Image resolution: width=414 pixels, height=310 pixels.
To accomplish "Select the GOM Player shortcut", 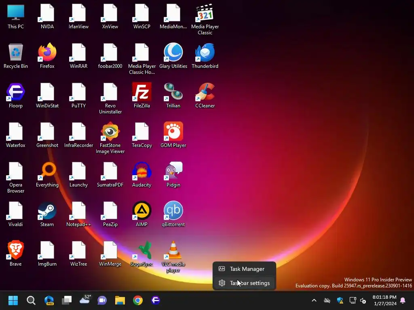I will pos(173,135).
